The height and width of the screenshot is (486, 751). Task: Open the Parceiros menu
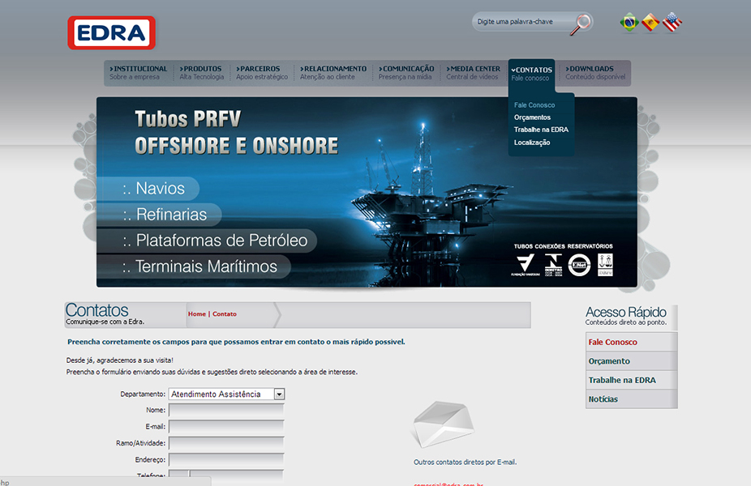coord(261,73)
